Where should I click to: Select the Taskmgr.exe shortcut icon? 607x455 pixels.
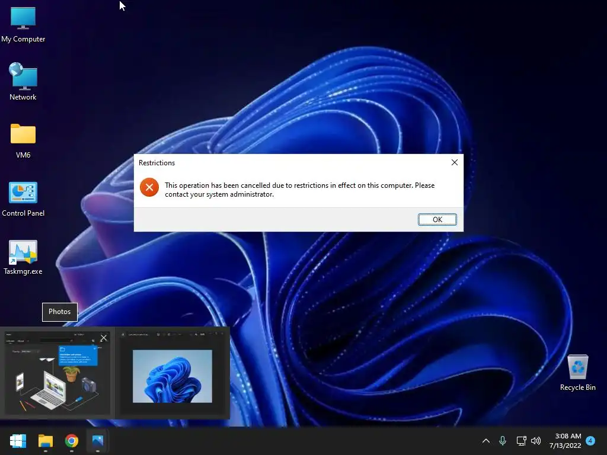point(23,257)
